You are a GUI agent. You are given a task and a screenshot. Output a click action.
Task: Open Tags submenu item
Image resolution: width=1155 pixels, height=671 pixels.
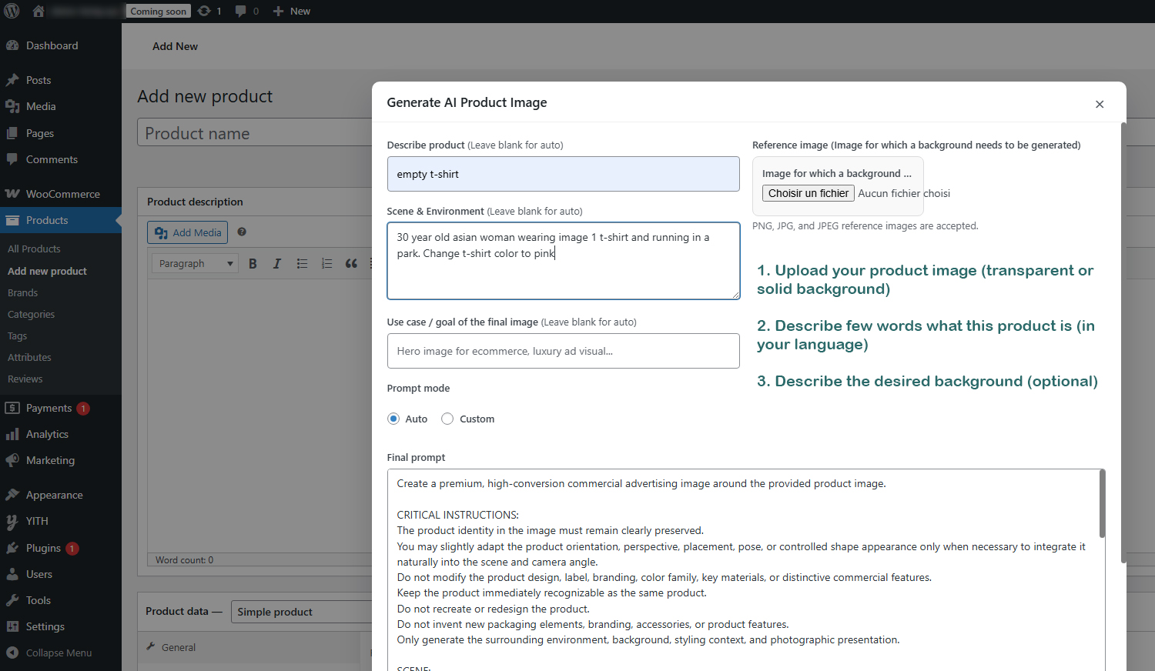tap(17, 335)
